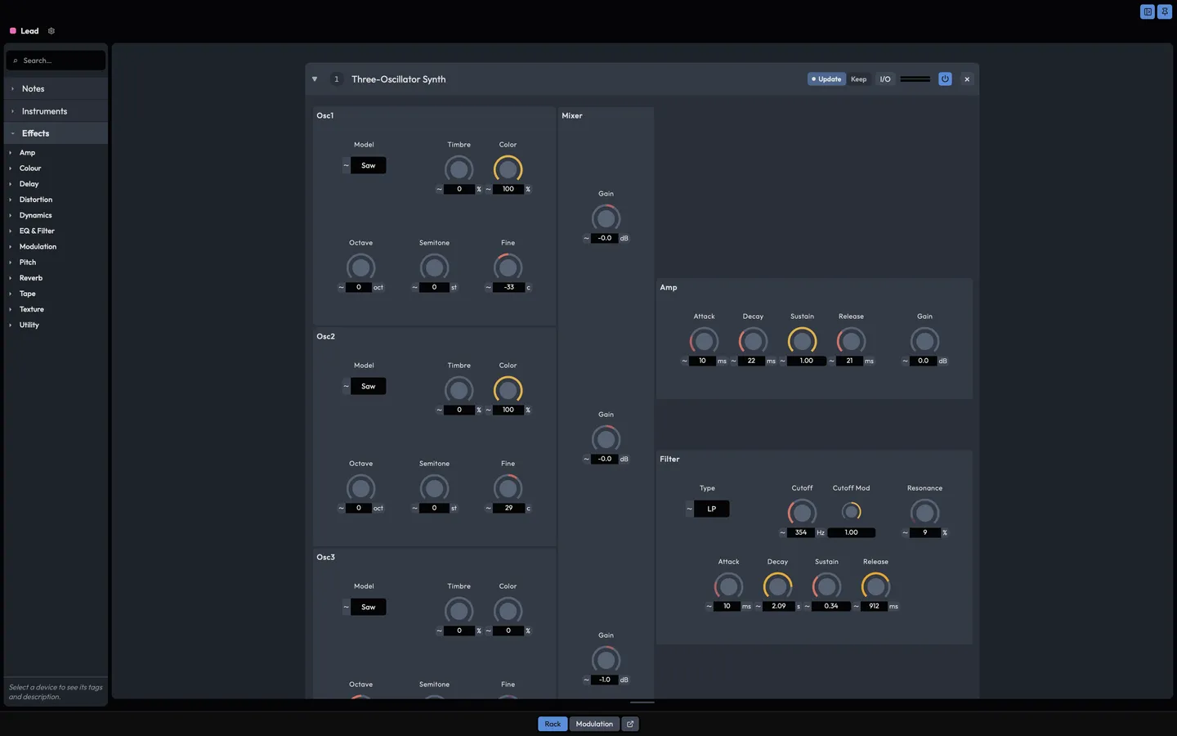Click the Osc3 Mixer Gain knob
This screenshot has width=1177, height=736.
[606, 660]
